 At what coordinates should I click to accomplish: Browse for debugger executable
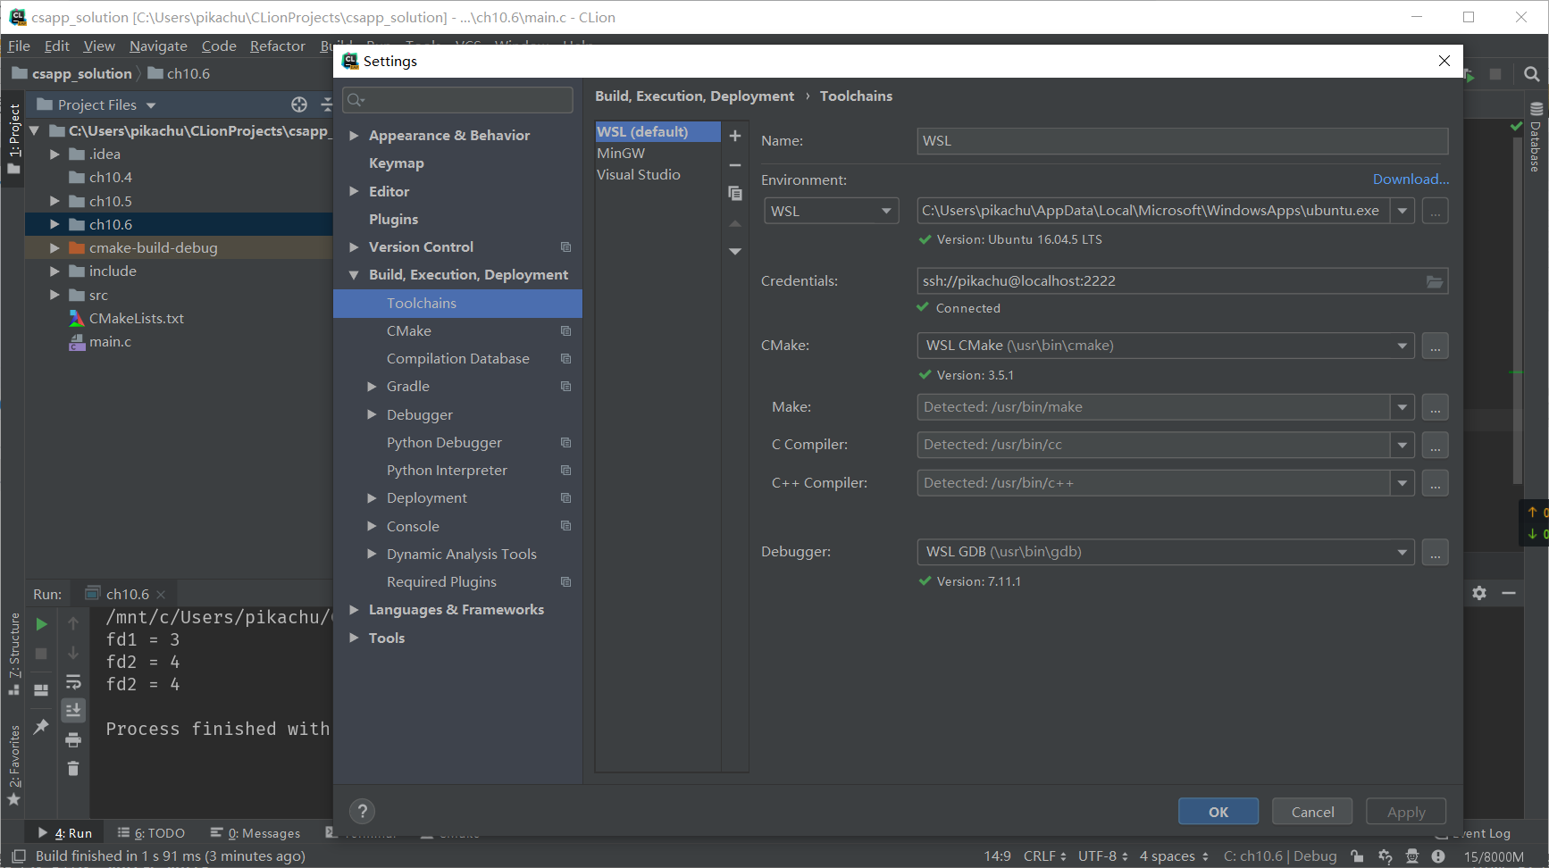click(x=1435, y=553)
